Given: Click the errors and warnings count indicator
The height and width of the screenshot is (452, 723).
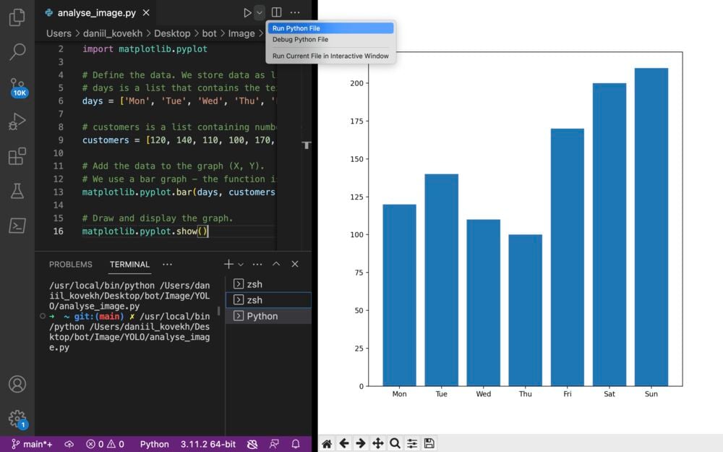Looking at the screenshot, I should click(106, 444).
